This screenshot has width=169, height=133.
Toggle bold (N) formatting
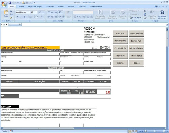18,17
